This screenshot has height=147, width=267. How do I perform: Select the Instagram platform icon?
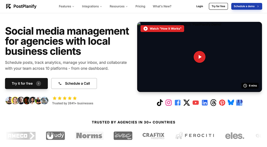click(168, 103)
